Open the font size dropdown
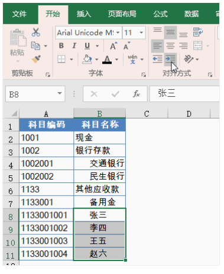The image size is (224, 274). tap(141, 32)
